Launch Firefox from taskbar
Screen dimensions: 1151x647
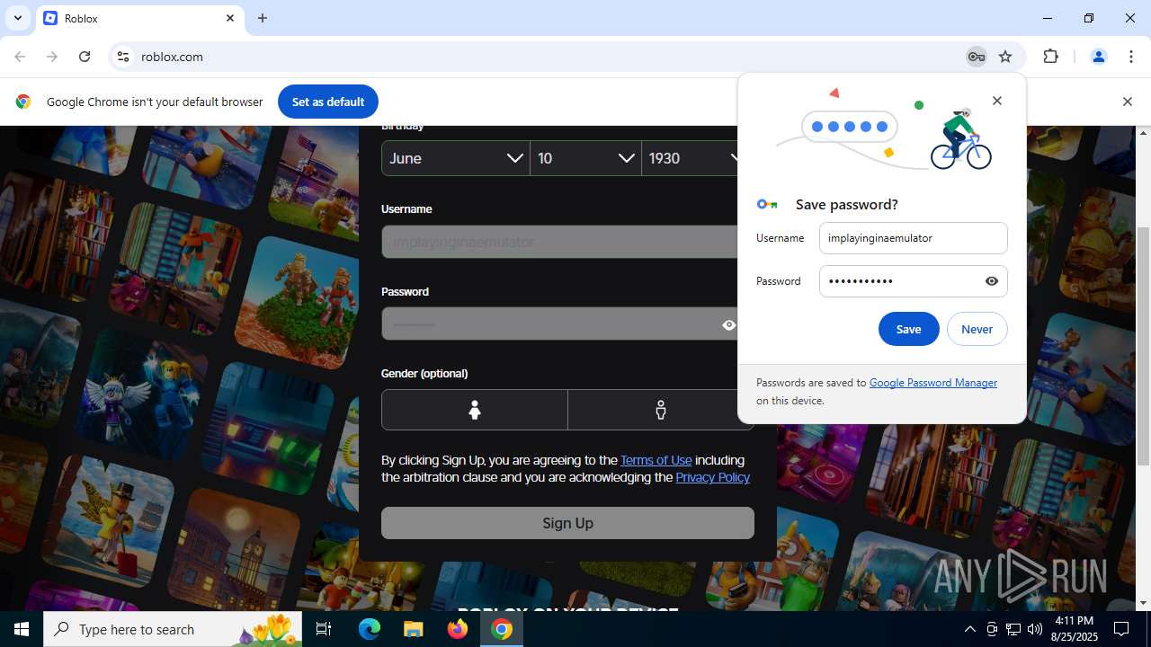pyautogui.click(x=458, y=629)
